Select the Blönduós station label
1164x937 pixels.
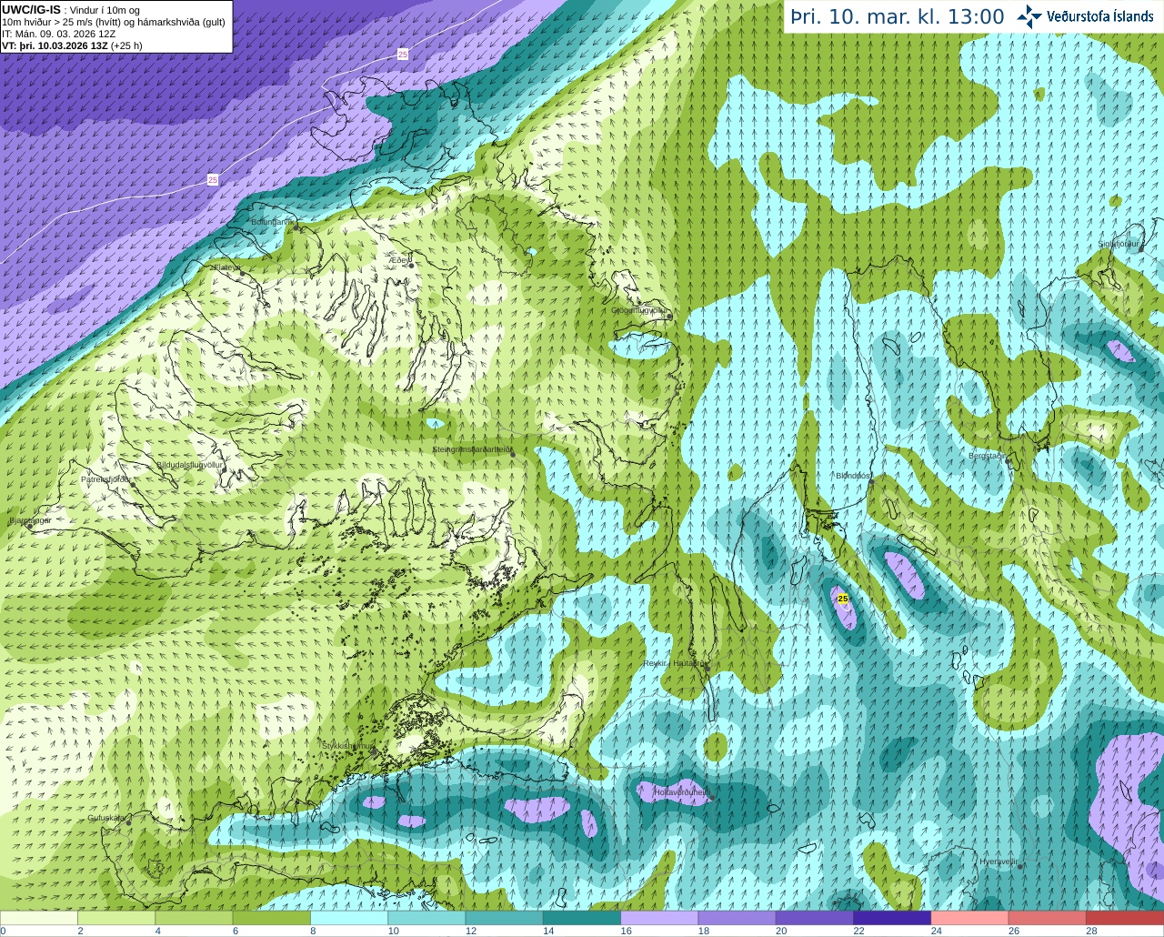tap(854, 476)
